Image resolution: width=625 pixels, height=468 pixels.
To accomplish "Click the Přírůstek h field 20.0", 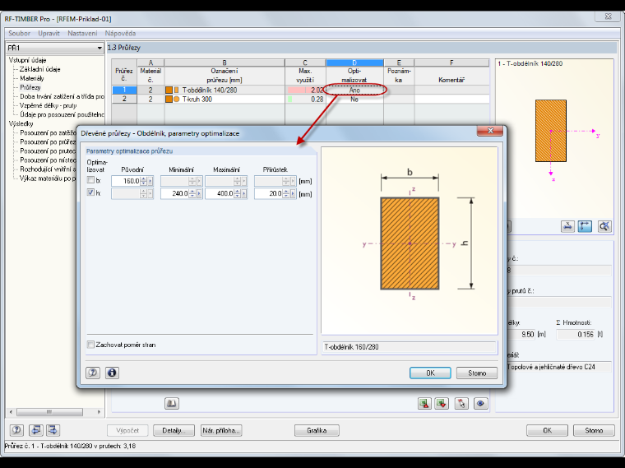I will pos(269,194).
